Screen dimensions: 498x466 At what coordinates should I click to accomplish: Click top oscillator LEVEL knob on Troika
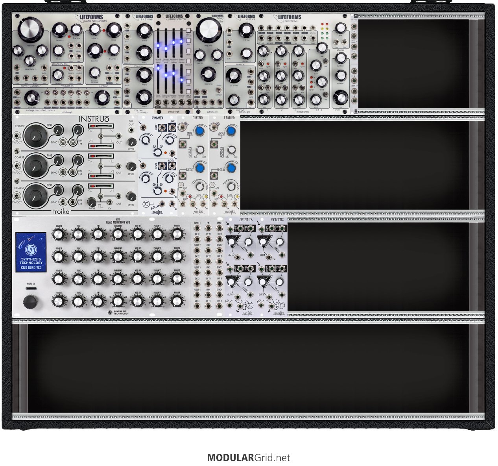point(132,142)
